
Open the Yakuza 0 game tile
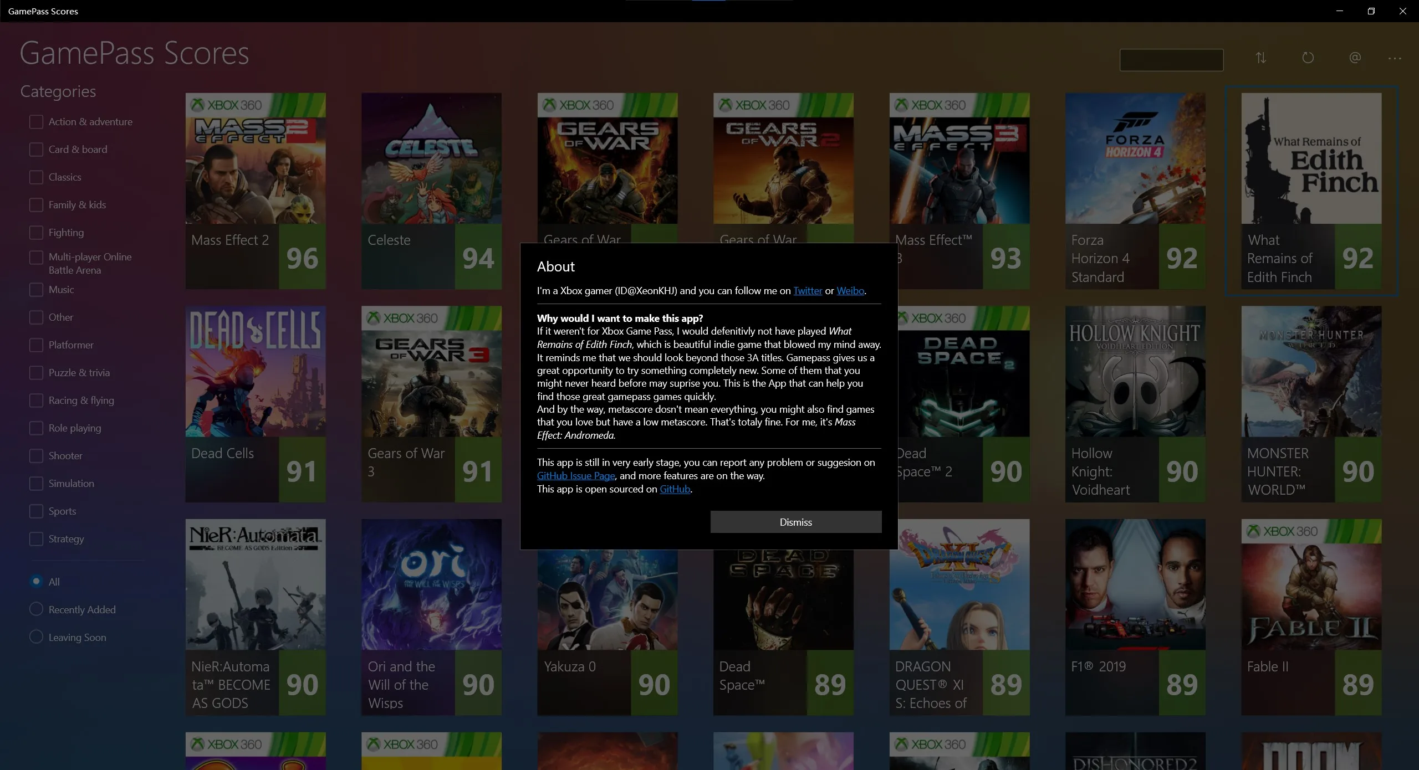point(608,633)
